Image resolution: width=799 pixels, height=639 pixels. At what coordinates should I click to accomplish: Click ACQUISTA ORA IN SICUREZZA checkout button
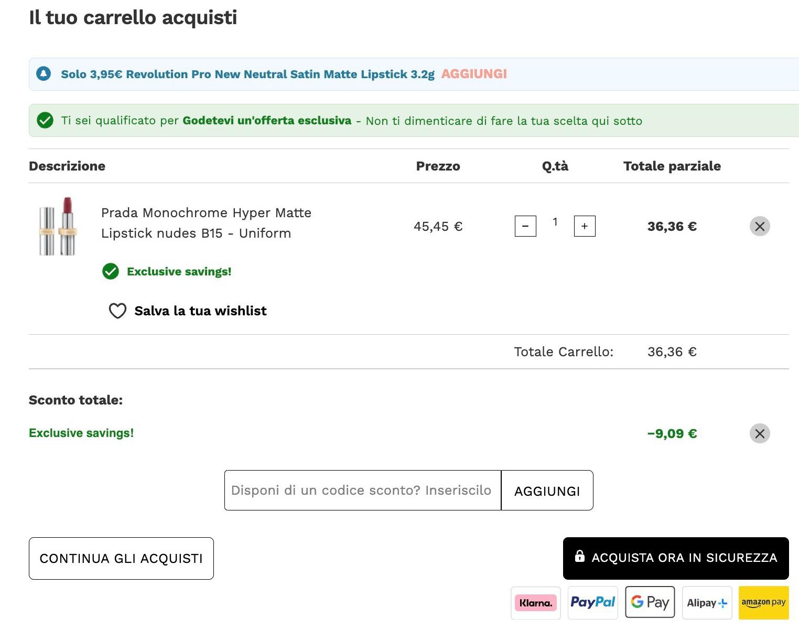click(676, 558)
